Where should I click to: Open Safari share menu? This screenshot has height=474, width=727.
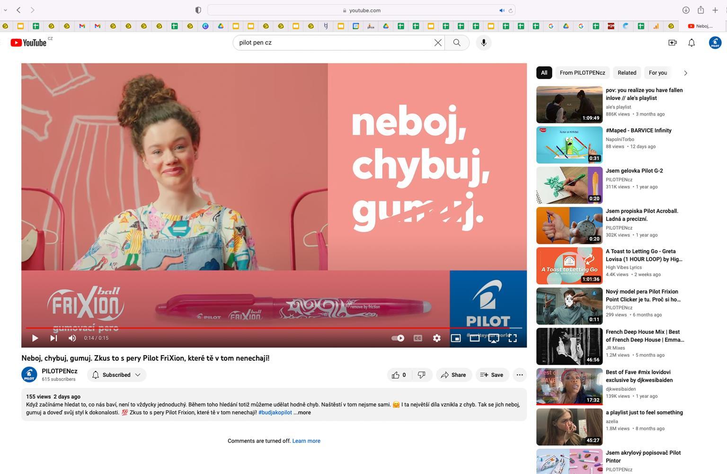tap(700, 10)
